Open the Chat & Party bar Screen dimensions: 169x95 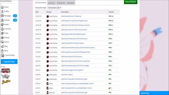coord(154,93)
